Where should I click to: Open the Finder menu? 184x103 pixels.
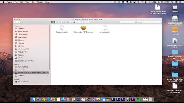9,2
